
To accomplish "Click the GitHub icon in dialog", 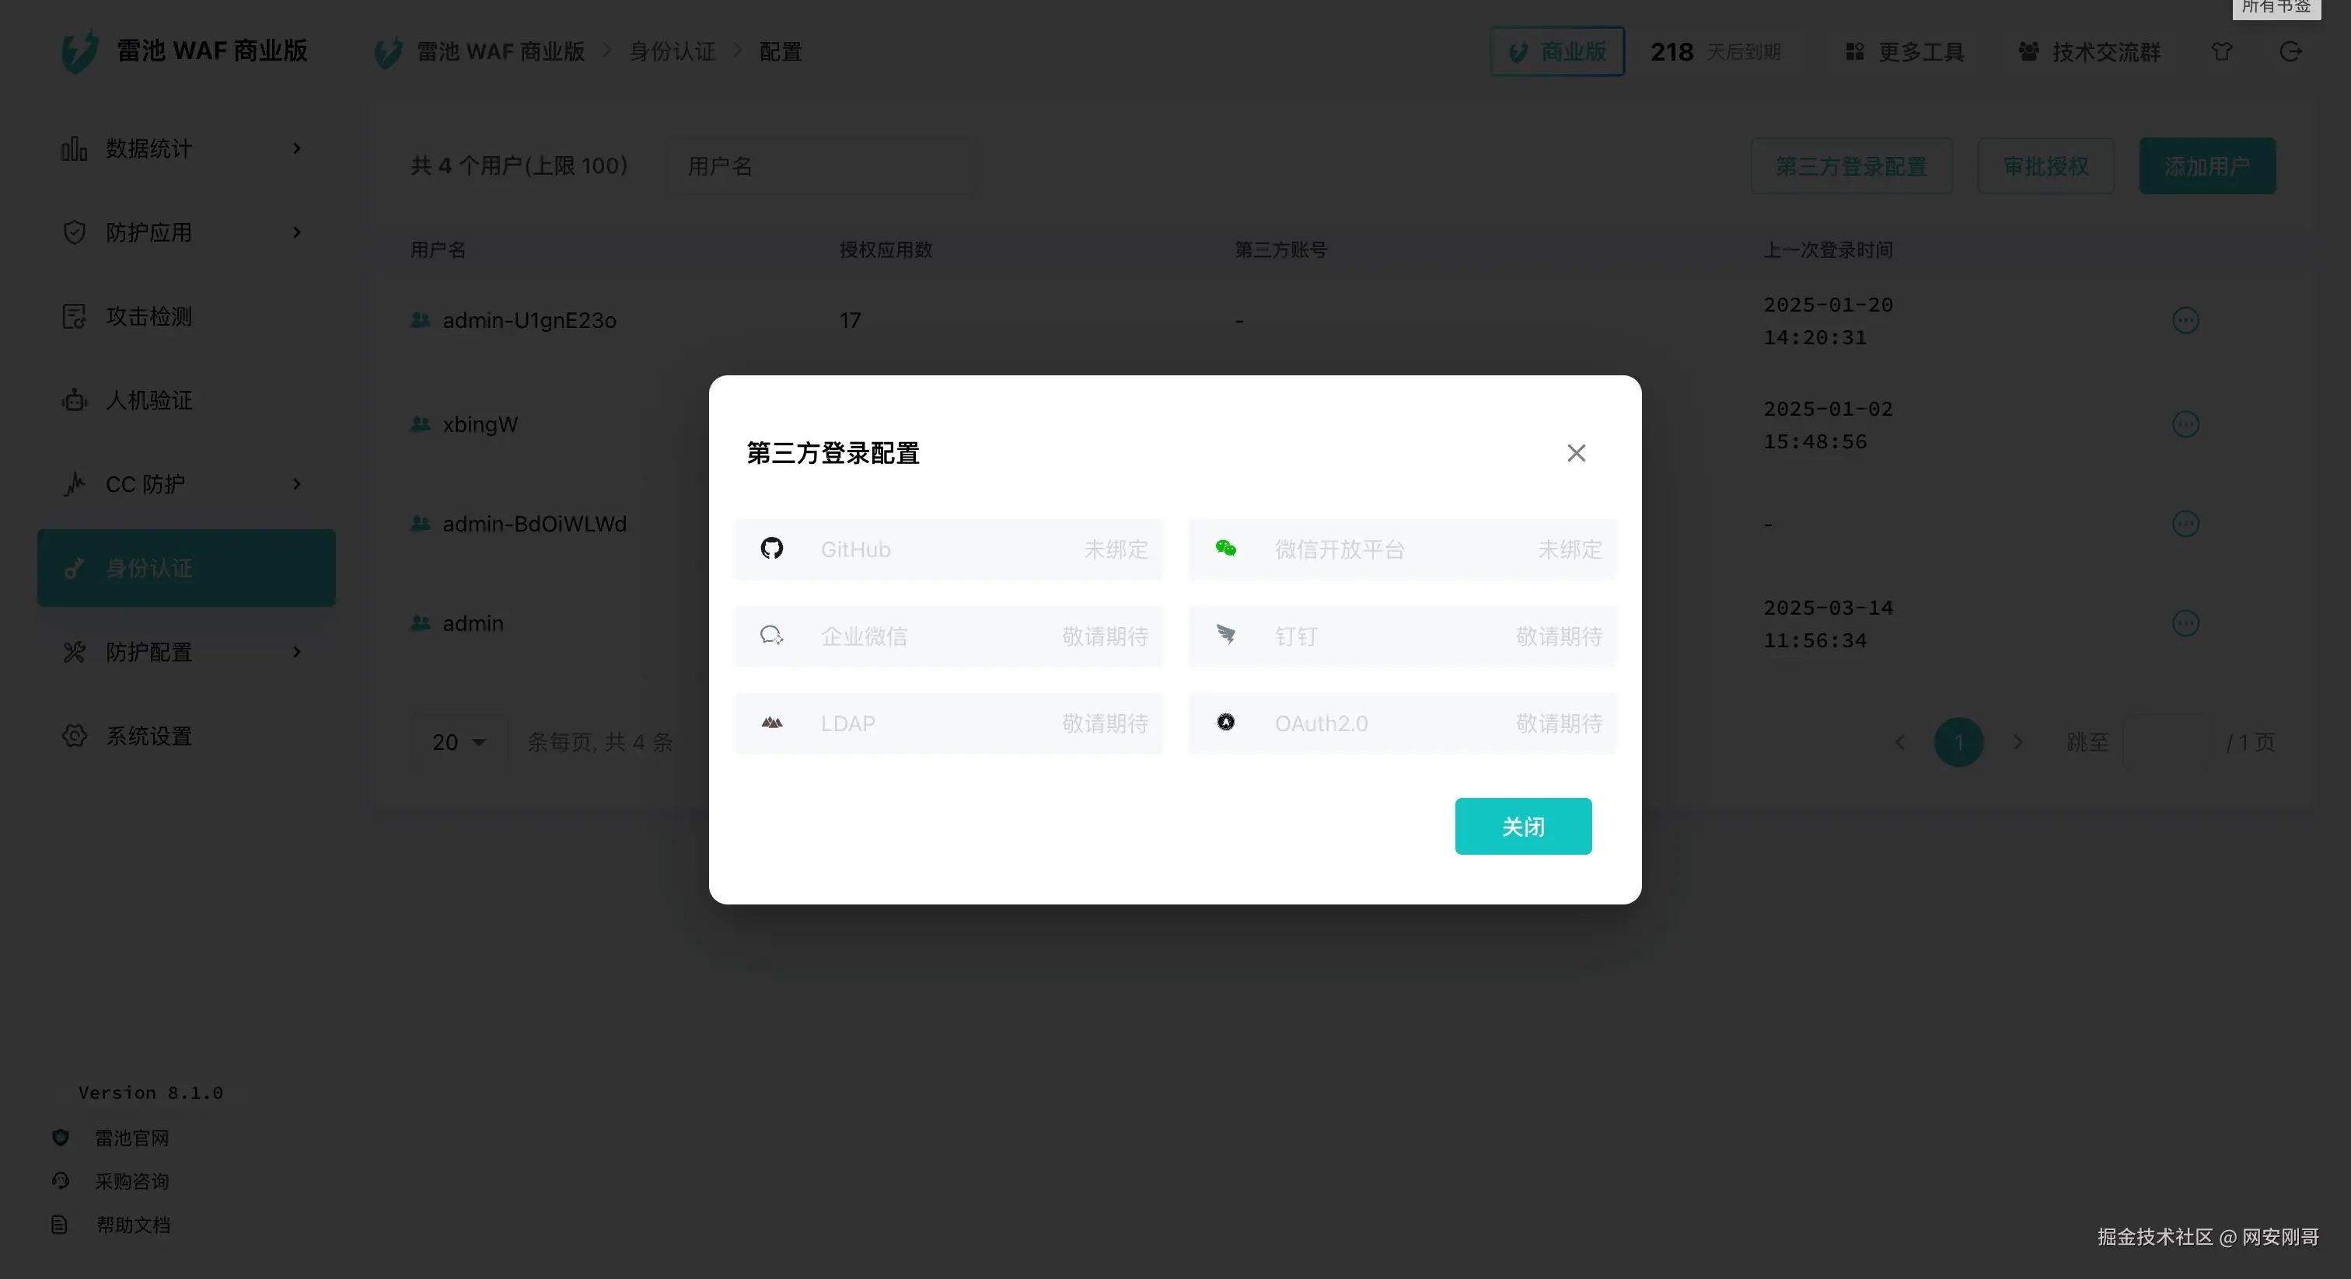I will 771,549.
